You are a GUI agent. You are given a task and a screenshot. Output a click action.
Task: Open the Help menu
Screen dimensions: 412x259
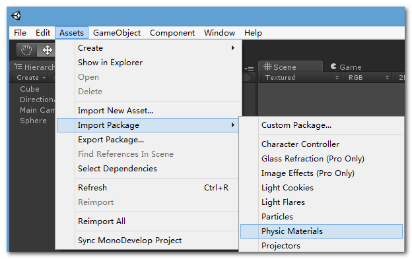click(x=253, y=33)
